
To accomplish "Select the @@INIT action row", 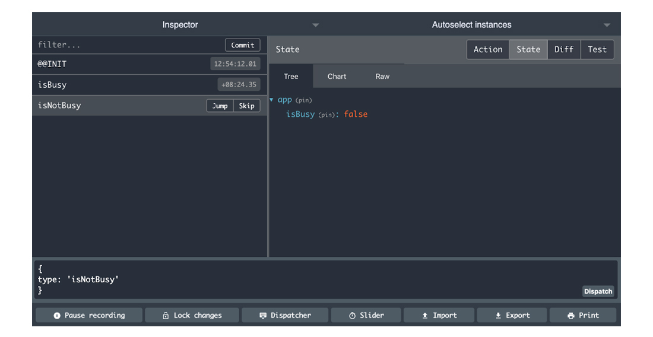I will pos(150,64).
